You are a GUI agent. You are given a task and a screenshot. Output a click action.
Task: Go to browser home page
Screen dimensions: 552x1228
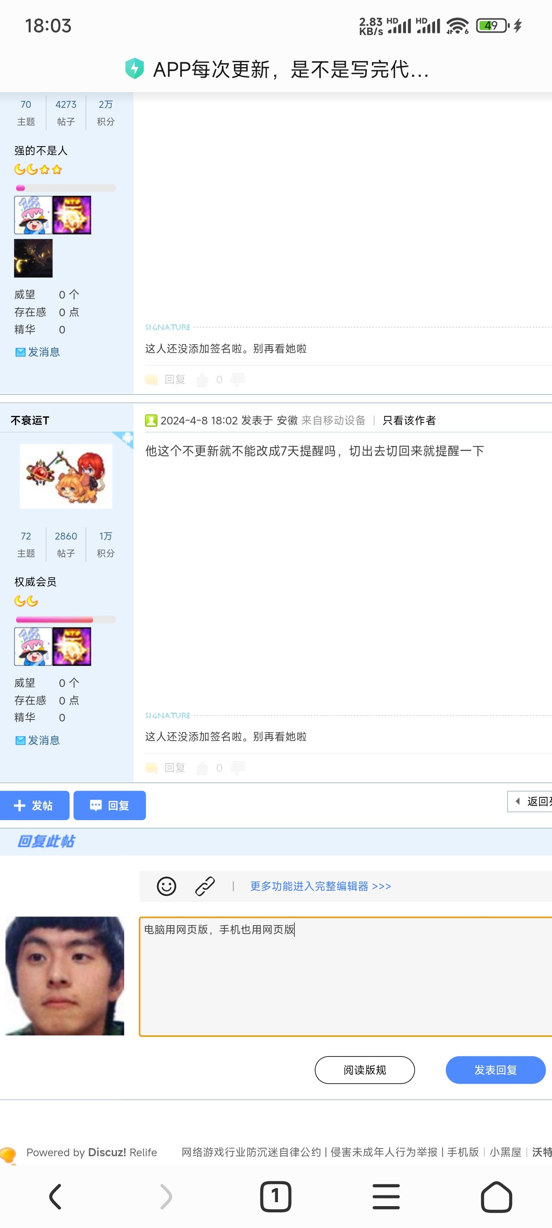pyautogui.click(x=496, y=1197)
